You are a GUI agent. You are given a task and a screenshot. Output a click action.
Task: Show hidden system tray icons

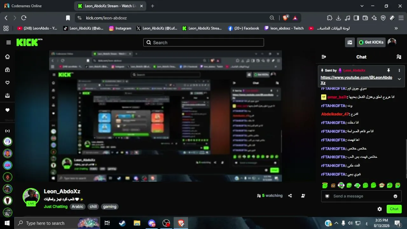click(336, 223)
